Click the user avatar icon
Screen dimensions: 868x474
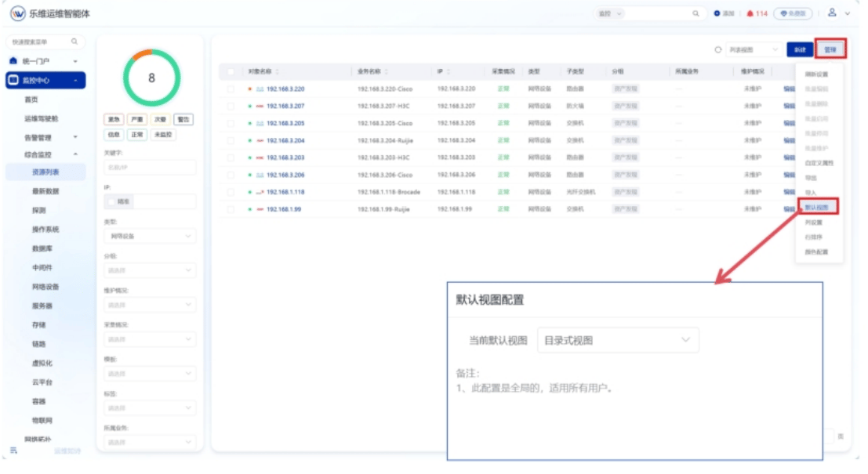[x=831, y=13]
